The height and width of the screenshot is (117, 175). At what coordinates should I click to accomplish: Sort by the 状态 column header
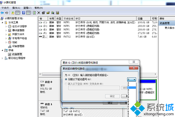click(105, 19)
